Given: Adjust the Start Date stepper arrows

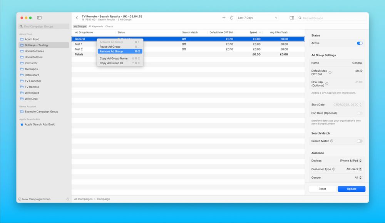Looking at the screenshot, I should point(361,105).
